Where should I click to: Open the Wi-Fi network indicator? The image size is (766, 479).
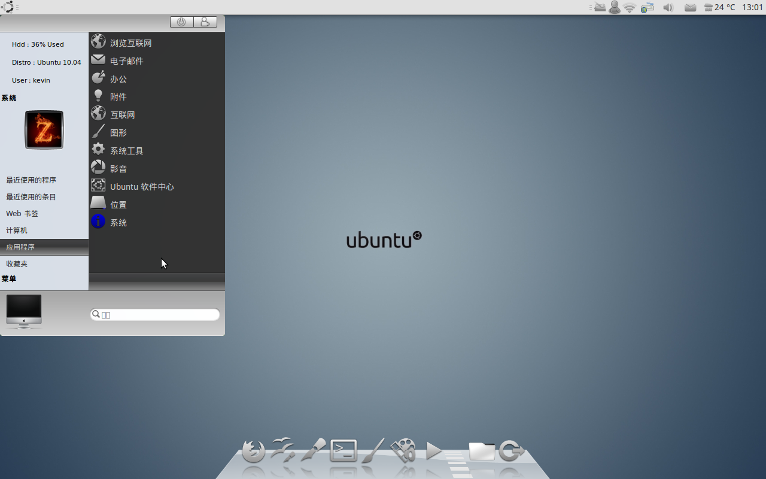tap(630, 8)
